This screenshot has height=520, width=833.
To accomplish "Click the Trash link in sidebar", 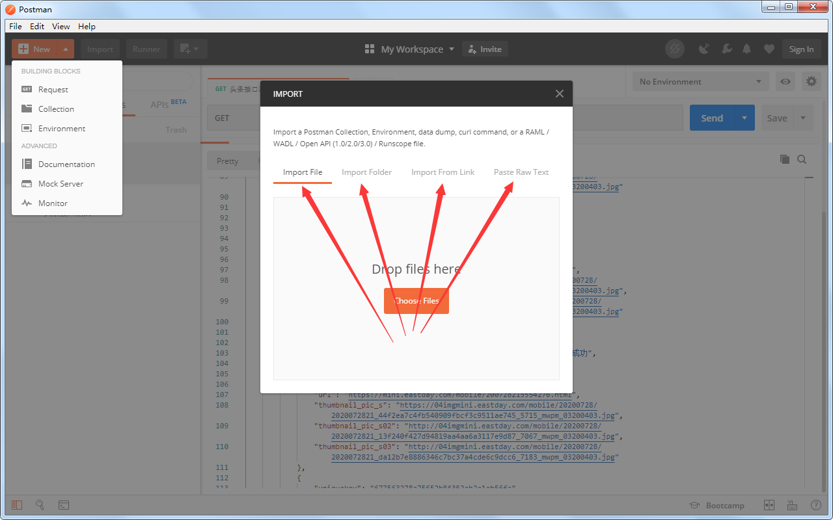I will pos(176,130).
